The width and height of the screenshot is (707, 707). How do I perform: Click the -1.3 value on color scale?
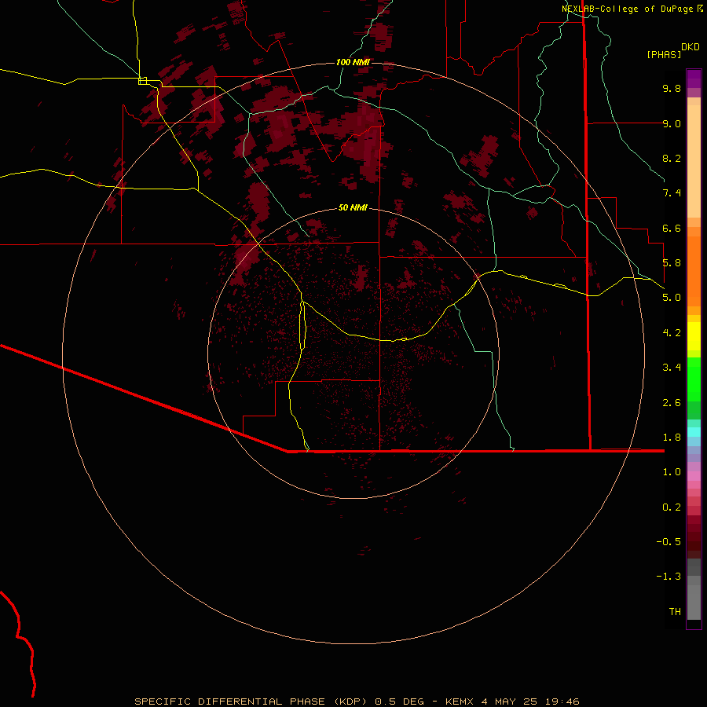click(x=669, y=577)
